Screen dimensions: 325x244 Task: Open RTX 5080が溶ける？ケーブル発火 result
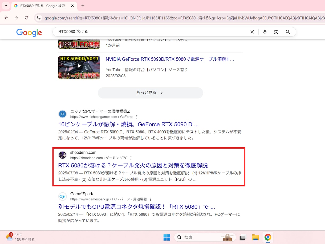click(133, 165)
